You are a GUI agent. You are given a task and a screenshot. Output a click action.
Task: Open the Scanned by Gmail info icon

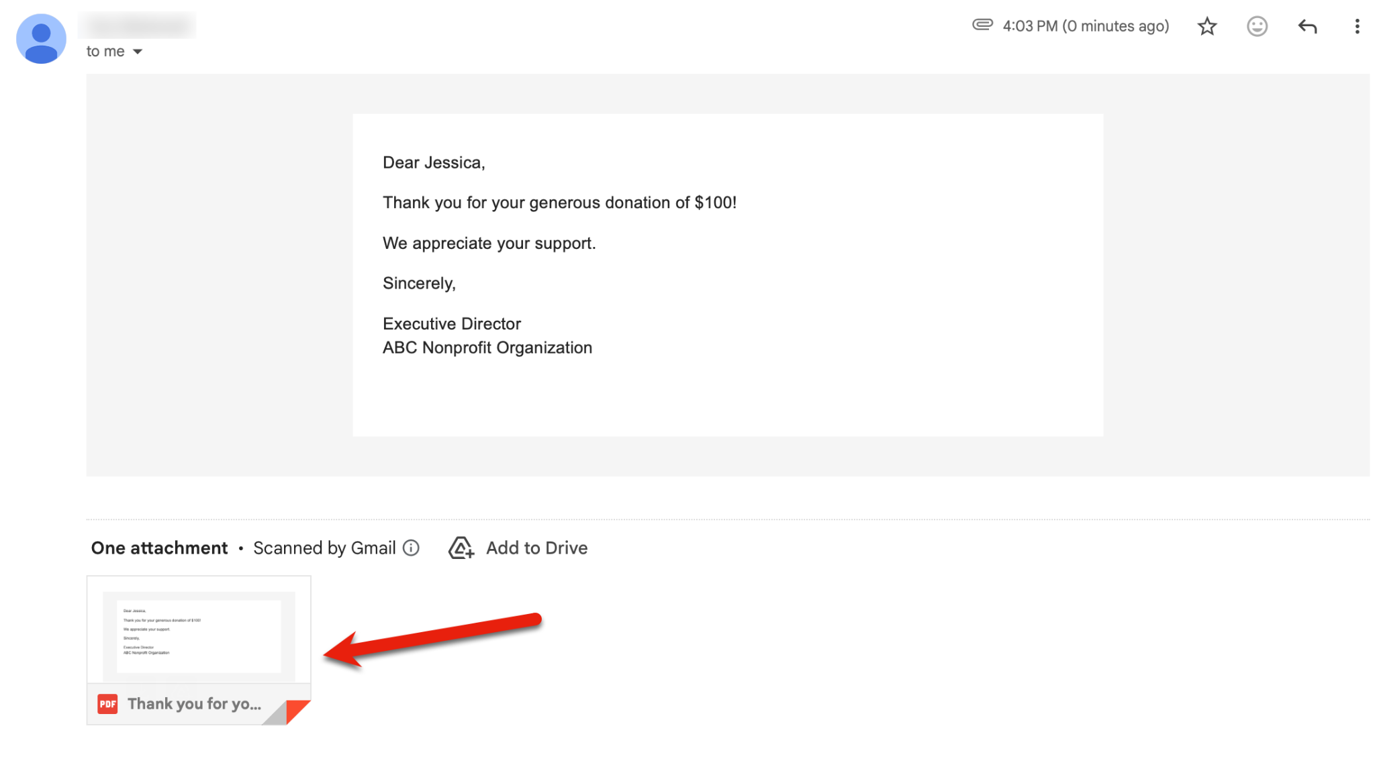pyautogui.click(x=411, y=548)
